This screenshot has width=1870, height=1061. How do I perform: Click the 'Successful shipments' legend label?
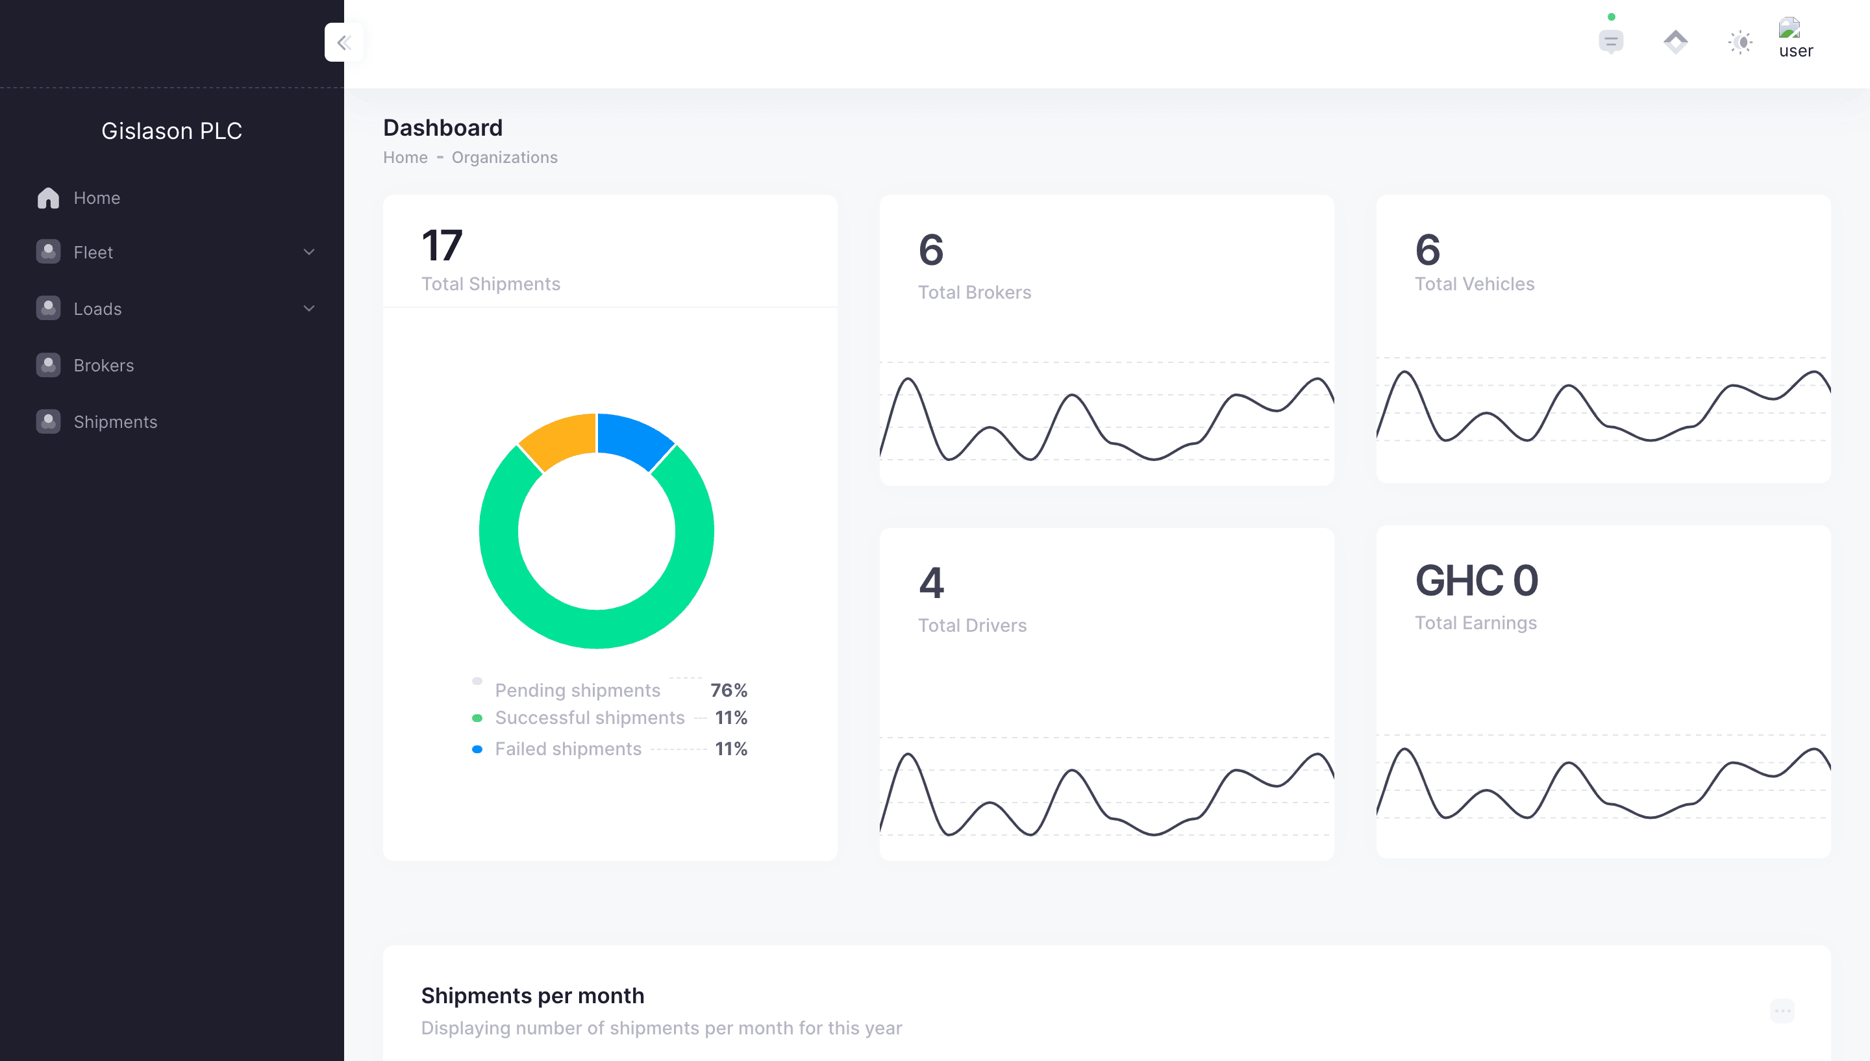click(590, 718)
